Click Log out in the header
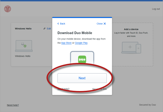Viewport: 163px width, 112px height. coord(156,9)
